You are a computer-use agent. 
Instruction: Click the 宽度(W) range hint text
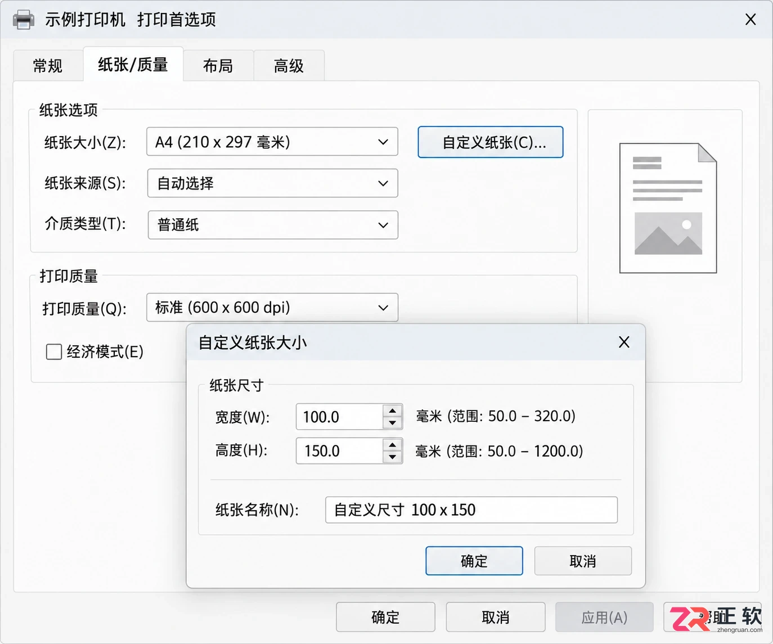[496, 416]
